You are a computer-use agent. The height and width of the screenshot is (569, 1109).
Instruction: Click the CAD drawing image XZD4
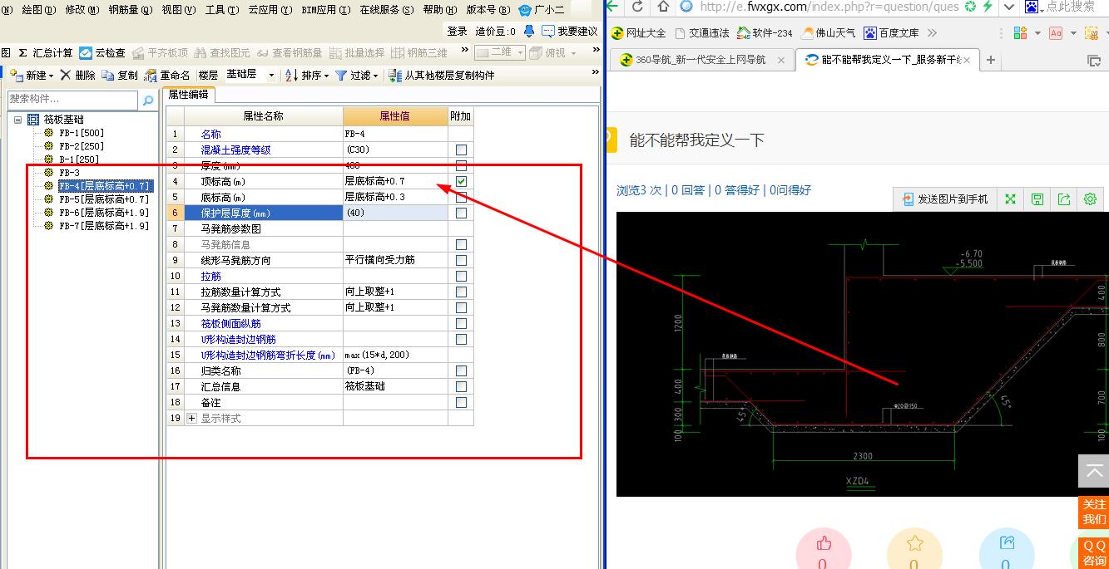[862, 354]
